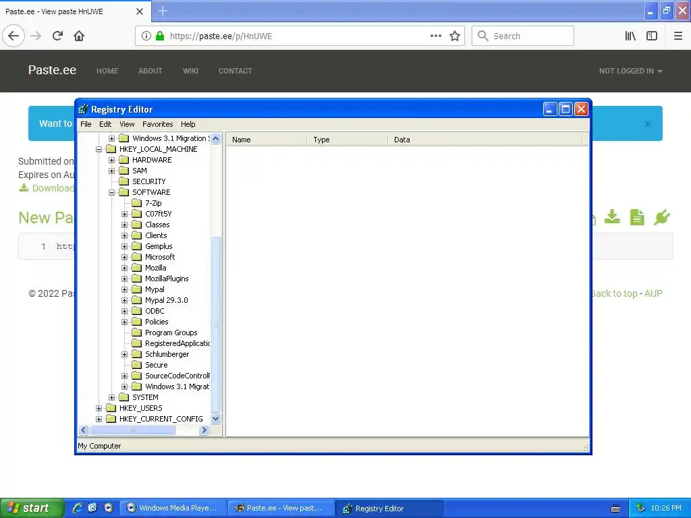Viewport: 691px width, 518px height.
Task: Open the NOT LOGGED IN dropdown
Action: 631,71
